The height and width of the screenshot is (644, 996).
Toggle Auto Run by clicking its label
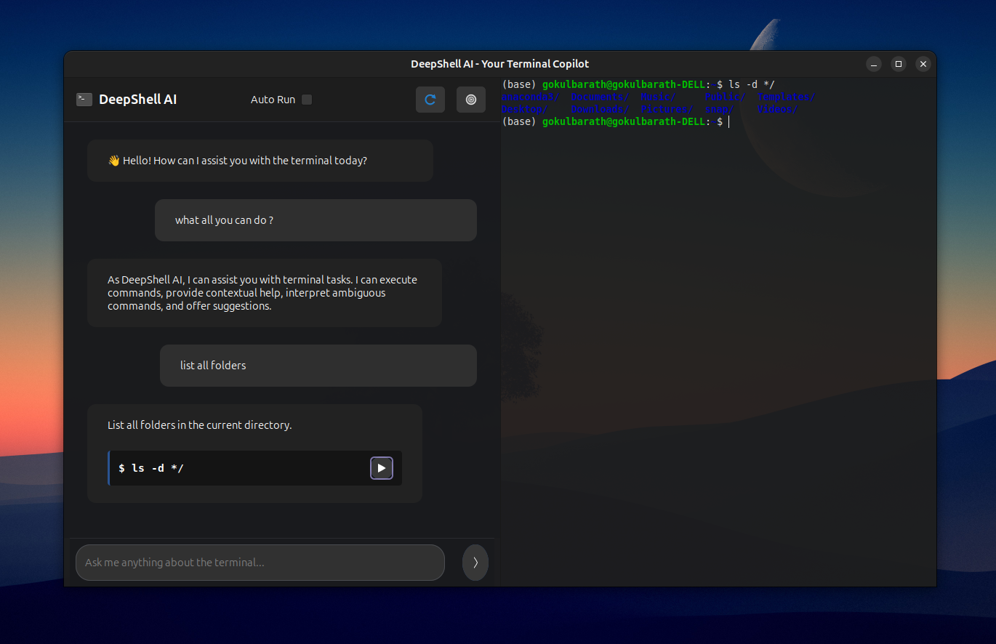[x=273, y=100]
